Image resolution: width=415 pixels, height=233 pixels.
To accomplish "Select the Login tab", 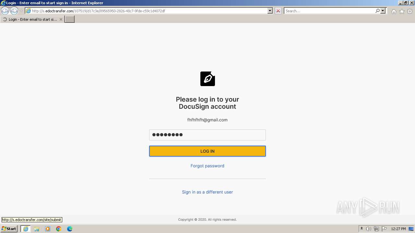I will (x=32, y=19).
